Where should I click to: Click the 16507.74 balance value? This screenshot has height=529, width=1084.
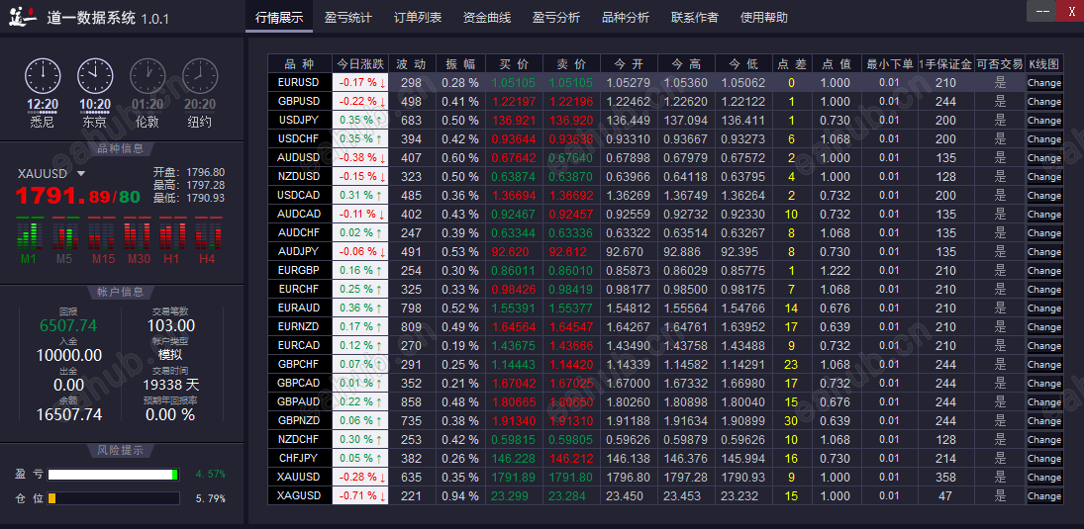coord(69,414)
